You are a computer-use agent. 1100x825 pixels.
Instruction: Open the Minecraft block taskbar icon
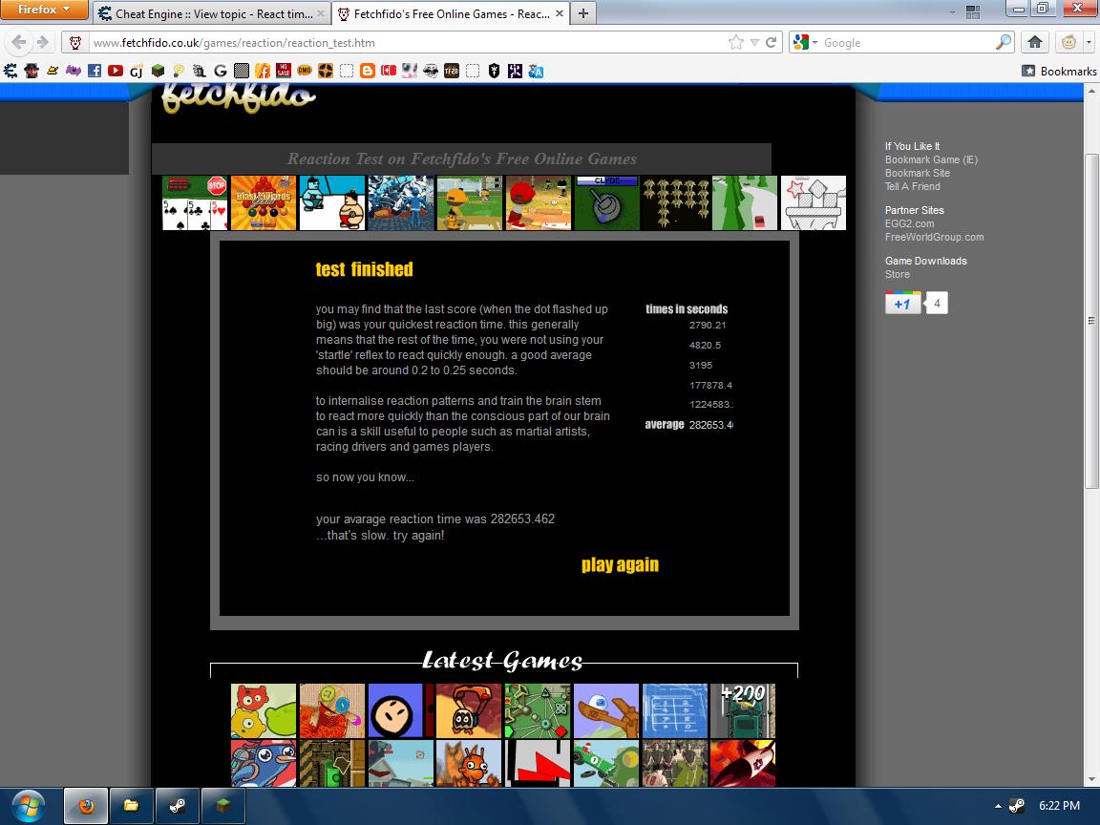point(223,805)
